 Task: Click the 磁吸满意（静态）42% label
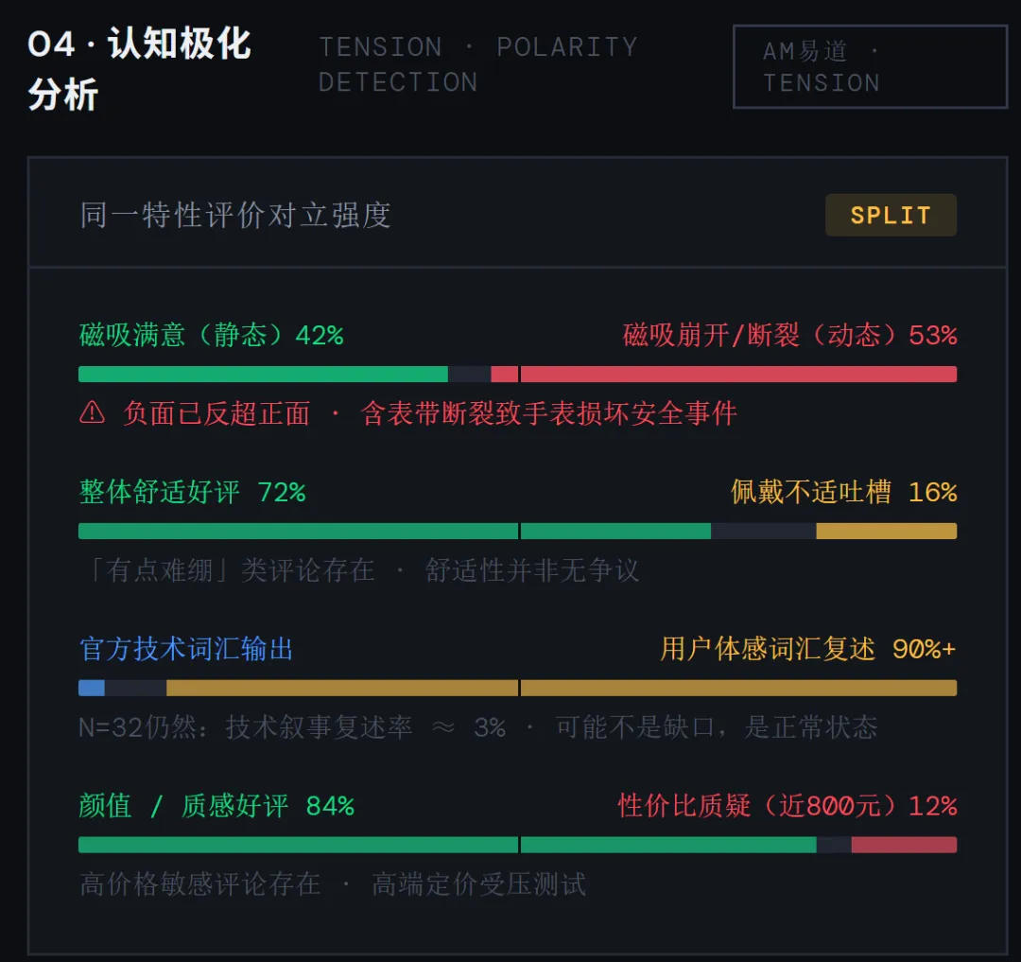(x=211, y=335)
